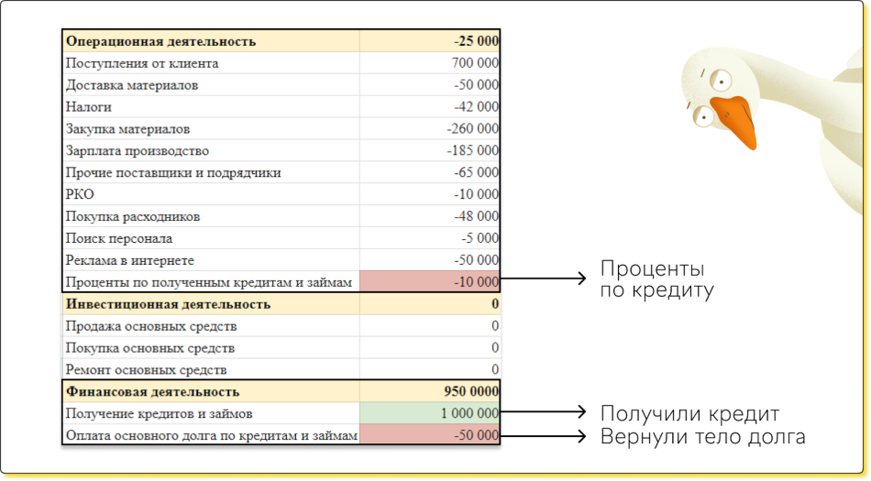Select 'Прочие поставщики и подрядчики' label
Image resolution: width=871 pixels, height=481 pixels.
tap(173, 173)
